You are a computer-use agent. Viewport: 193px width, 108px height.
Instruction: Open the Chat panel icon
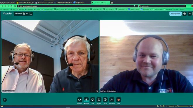click(105, 100)
